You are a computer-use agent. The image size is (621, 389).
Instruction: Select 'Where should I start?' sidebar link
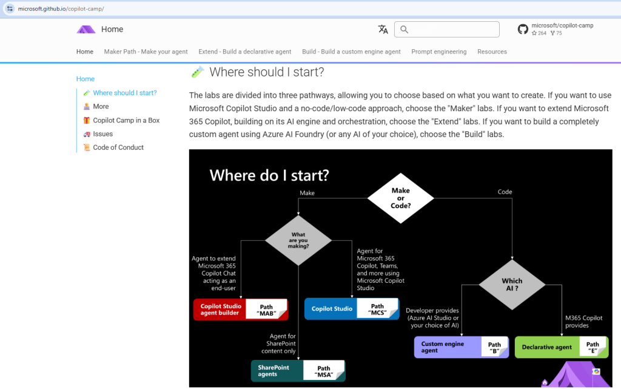pyautogui.click(x=125, y=93)
